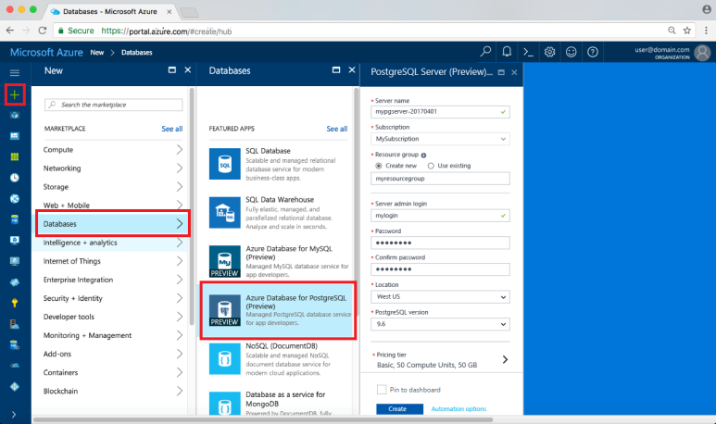
Task: Click the feedback smiley icon
Action: click(572, 52)
